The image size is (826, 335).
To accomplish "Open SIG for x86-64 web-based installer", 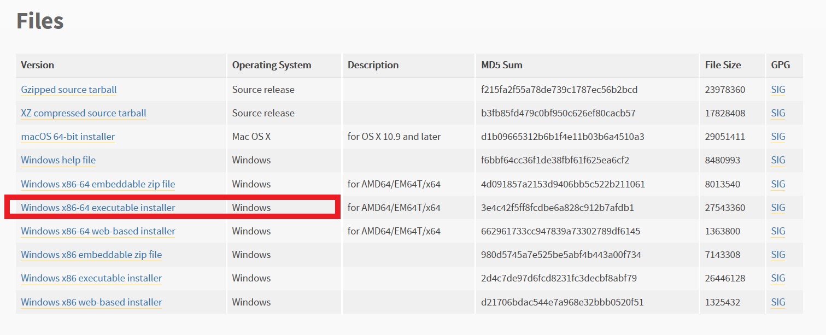I will coord(778,231).
